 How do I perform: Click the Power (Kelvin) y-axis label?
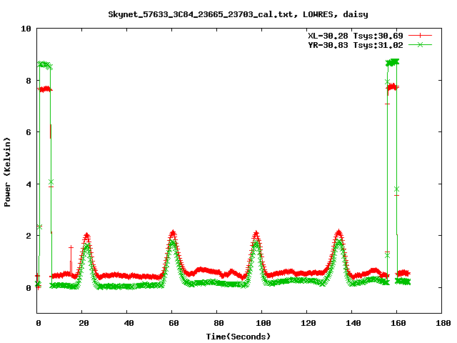coord(7,172)
